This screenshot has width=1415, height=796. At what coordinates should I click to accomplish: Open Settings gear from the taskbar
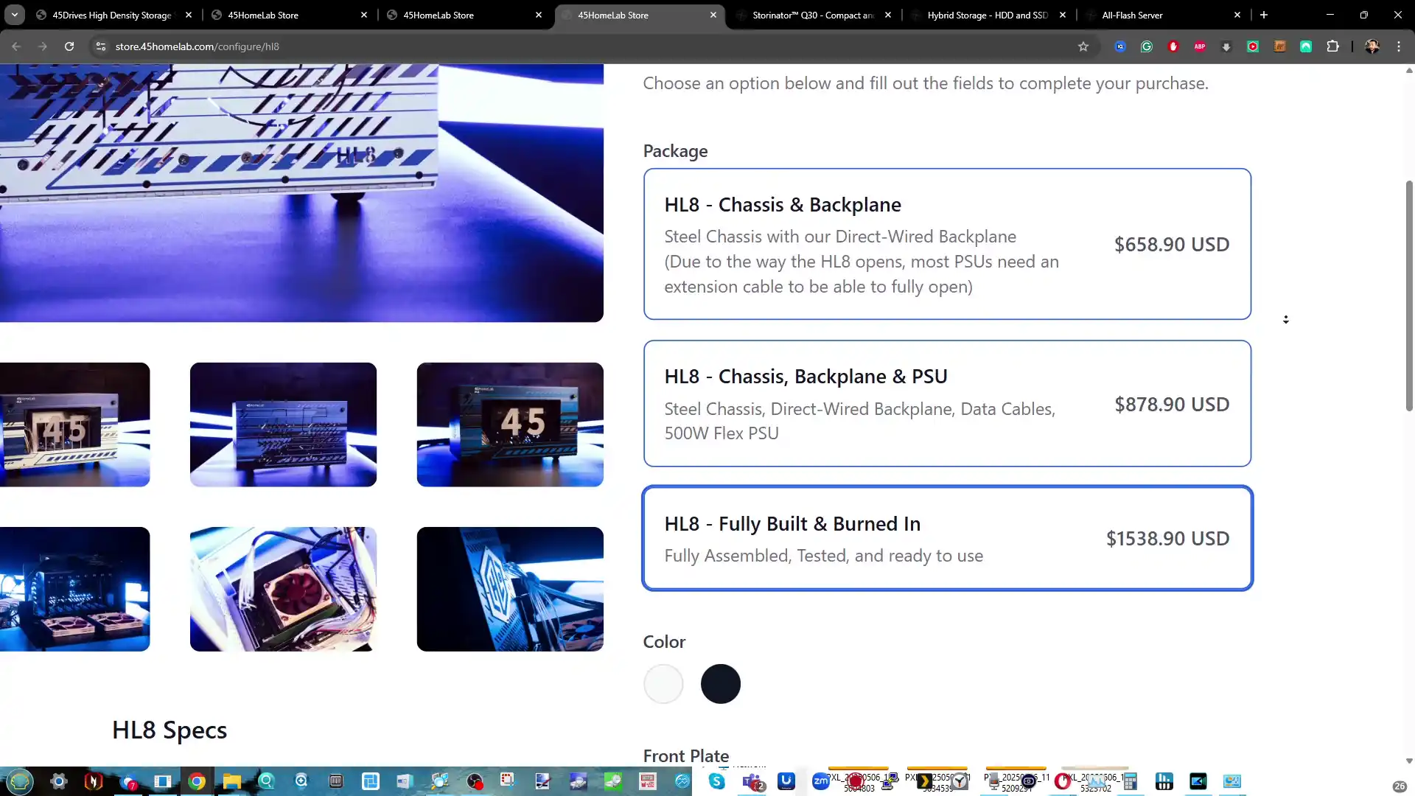coord(59,781)
